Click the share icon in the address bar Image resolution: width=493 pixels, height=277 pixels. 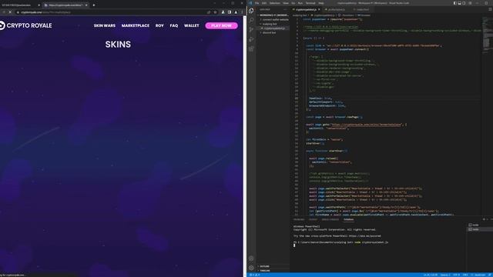209,12
